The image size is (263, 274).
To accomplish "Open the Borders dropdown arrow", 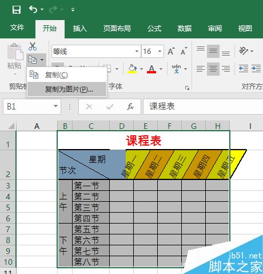I will coord(117,69).
